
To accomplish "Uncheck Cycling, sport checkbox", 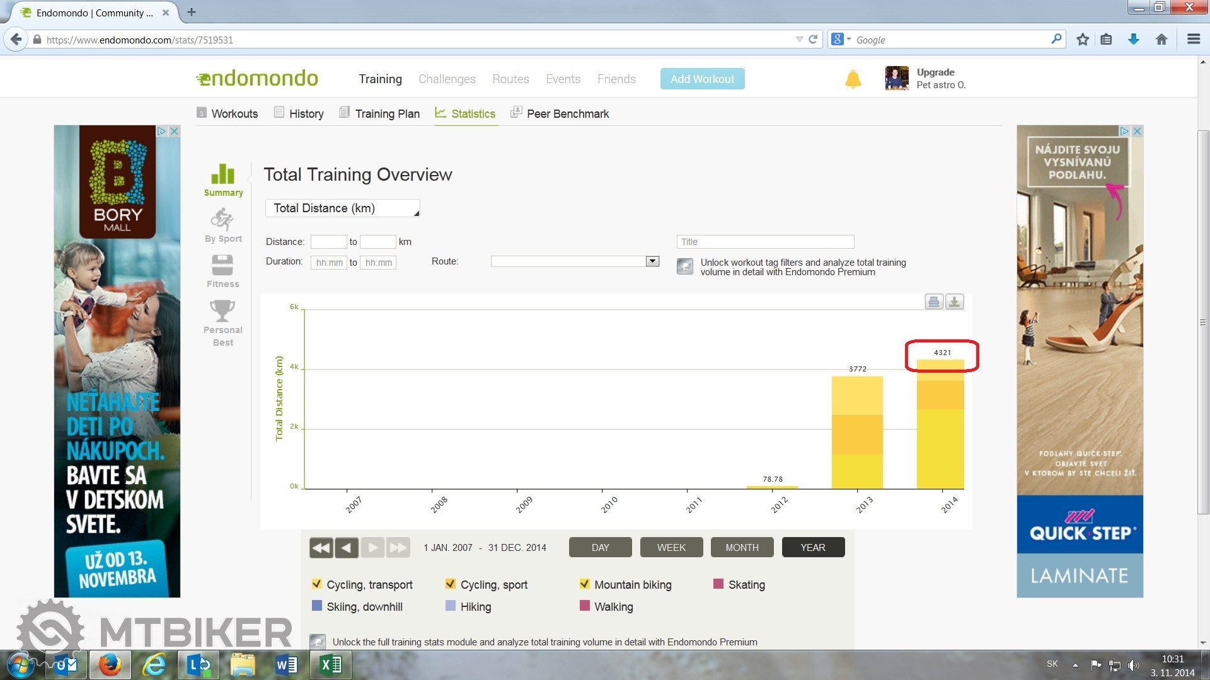I will tap(451, 584).
